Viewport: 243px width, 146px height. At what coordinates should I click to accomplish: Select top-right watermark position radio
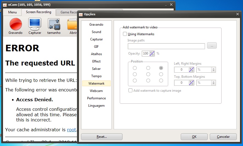point(161,68)
